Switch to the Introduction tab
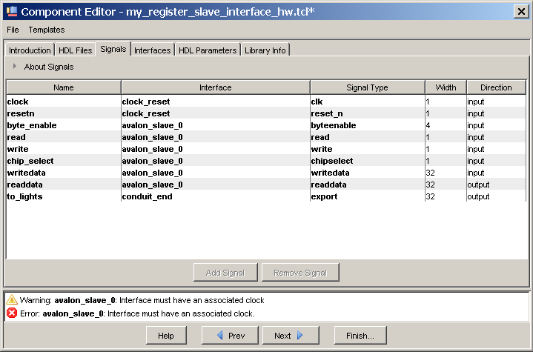The width and height of the screenshot is (533, 352). 30,50
